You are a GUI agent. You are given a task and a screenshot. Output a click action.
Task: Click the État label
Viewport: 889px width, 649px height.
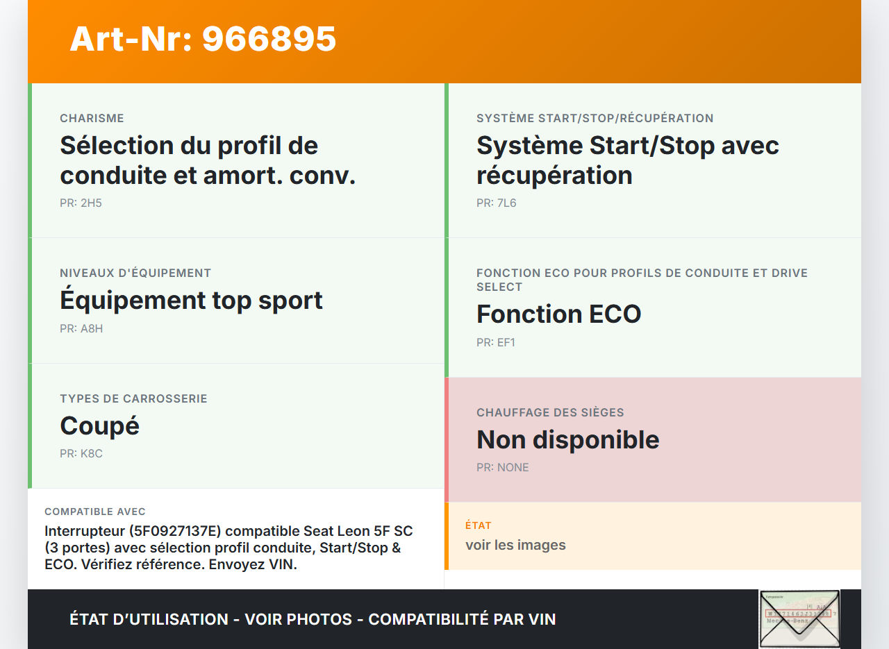point(478,525)
